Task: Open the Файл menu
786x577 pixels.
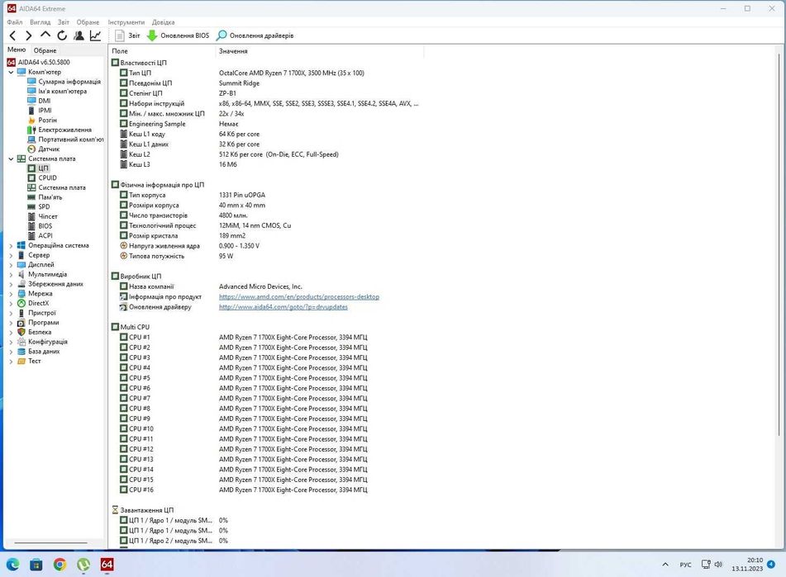Action: (15, 22)
